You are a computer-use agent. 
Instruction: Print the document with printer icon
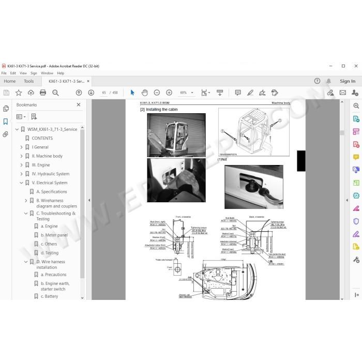point(43,93)
